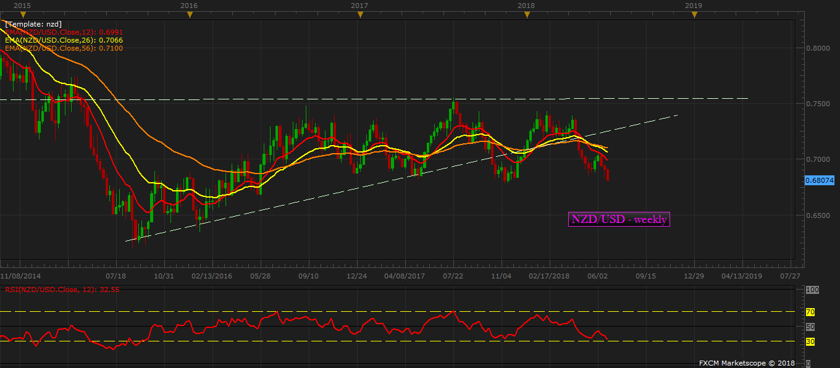The image size is (840, 368).
Task: Click the RSI 0 level label
Action: coord(808,363)
